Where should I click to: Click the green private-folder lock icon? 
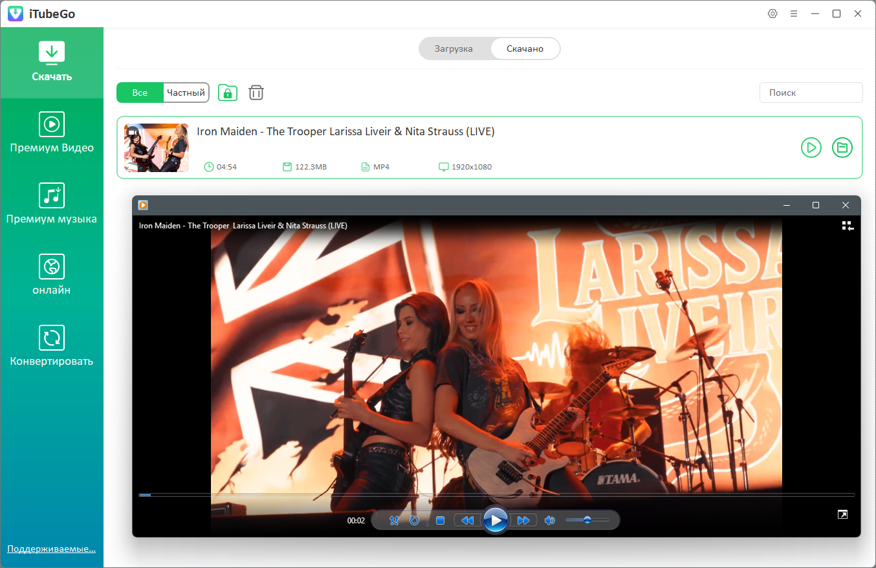(227, 93)
